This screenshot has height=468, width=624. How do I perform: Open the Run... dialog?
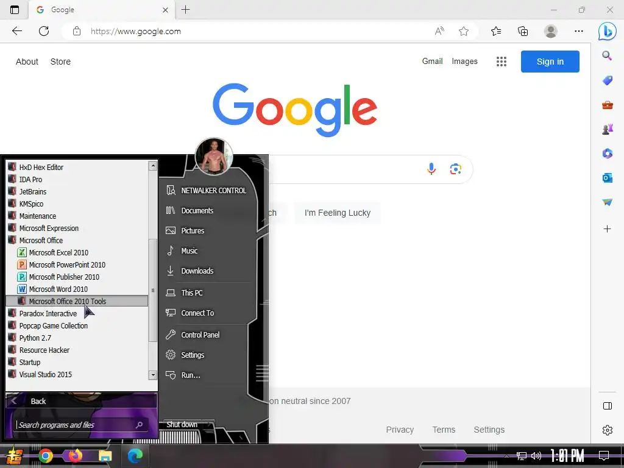point(183,375)
